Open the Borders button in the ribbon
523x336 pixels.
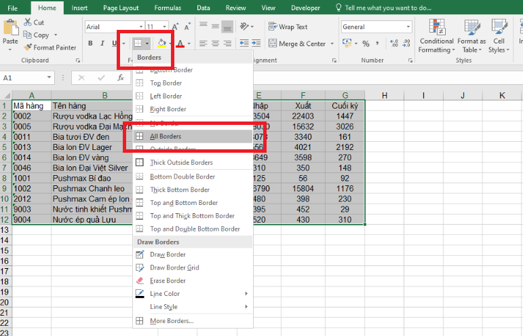pyautogui.click(x=138, y=43)
